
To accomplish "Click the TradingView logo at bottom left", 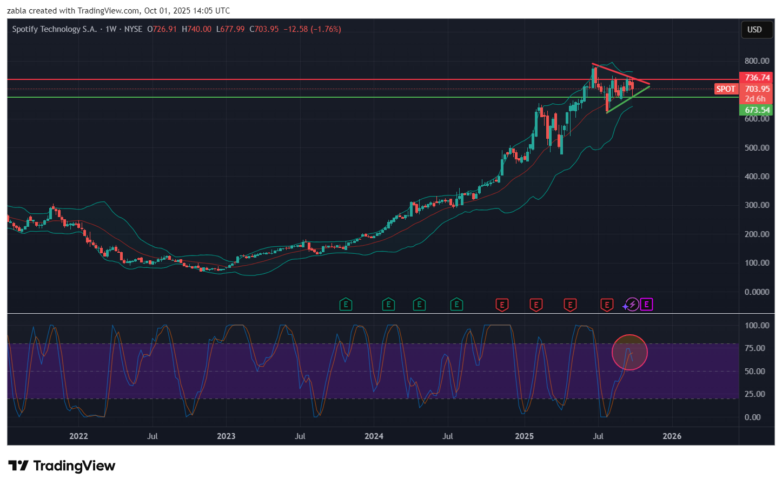I will (62, 466).
